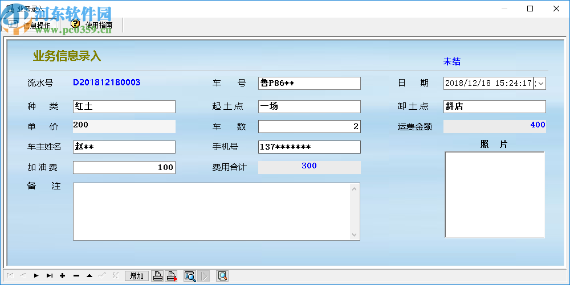Click the 车数 input field
Viewport: 570px width, 285px height.
pyautogui.click(x=310, y=126)
